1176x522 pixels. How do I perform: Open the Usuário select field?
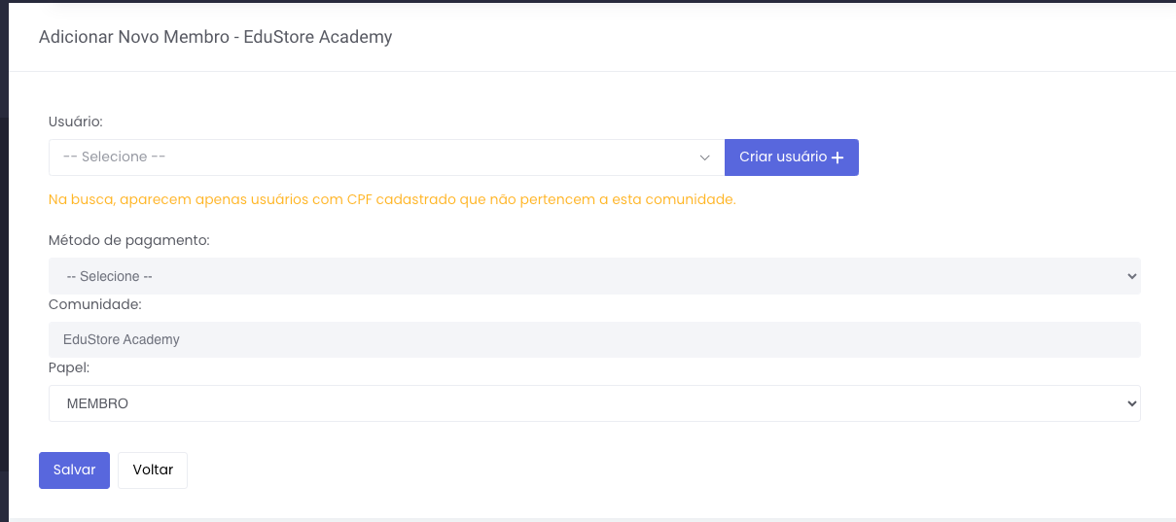click(x=386, y=157)
